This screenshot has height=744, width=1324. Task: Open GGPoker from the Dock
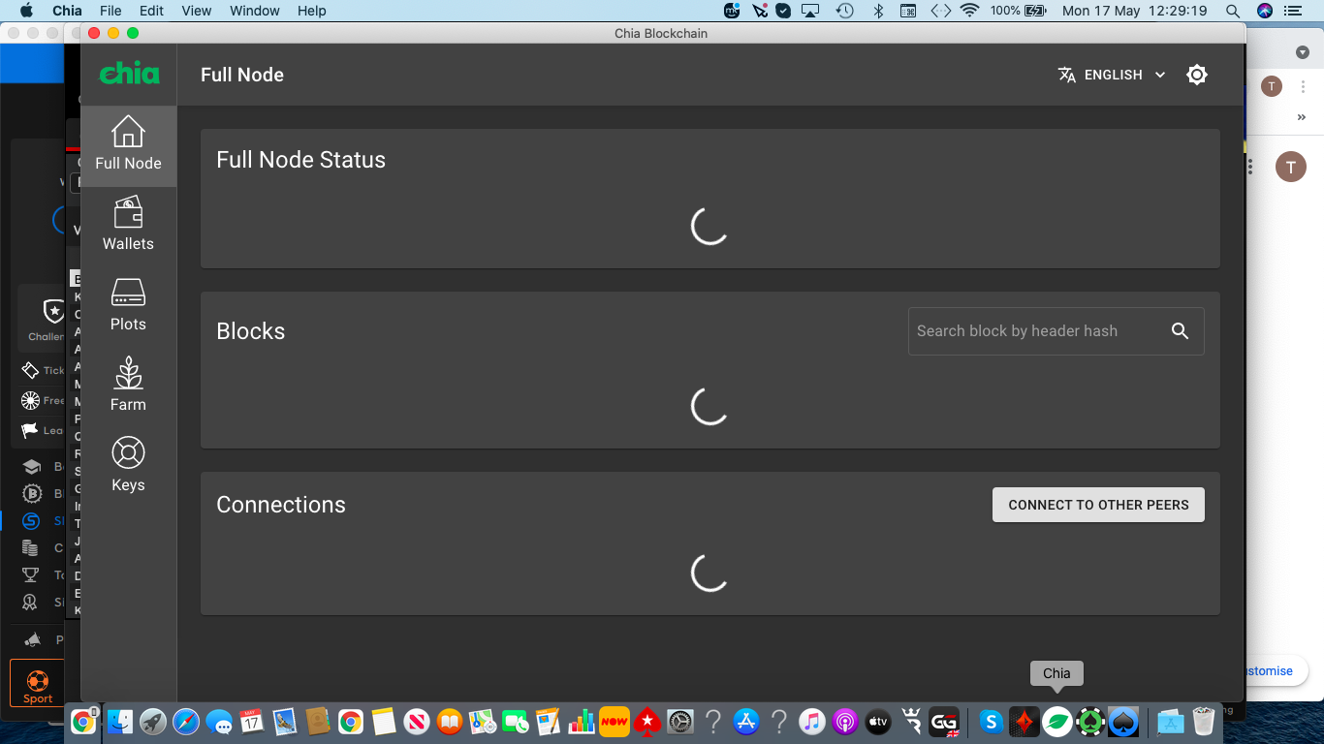point(944,722)
